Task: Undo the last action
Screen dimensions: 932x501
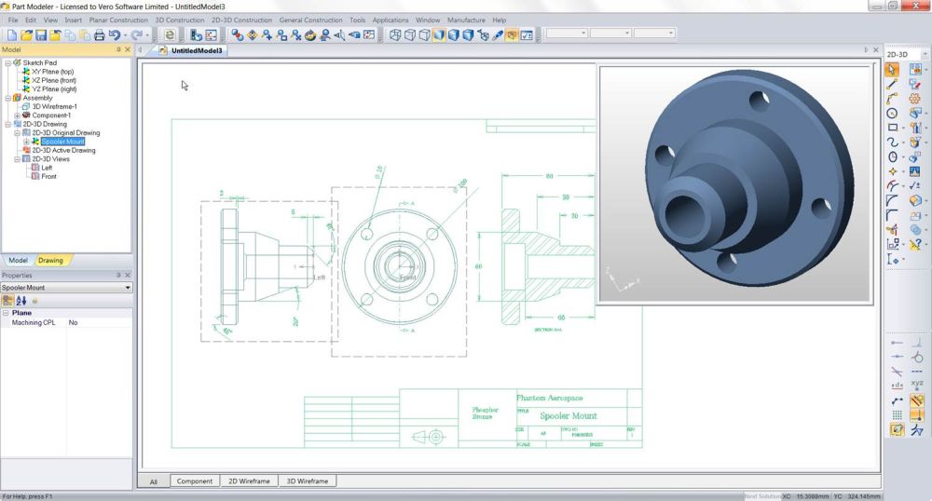Action: 114,35
